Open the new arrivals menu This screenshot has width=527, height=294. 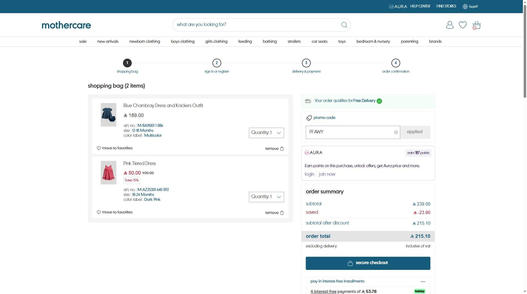108,41
